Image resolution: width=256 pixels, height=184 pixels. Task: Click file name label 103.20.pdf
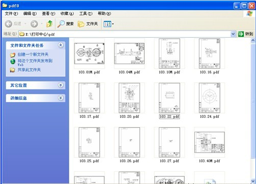(129, 116)
